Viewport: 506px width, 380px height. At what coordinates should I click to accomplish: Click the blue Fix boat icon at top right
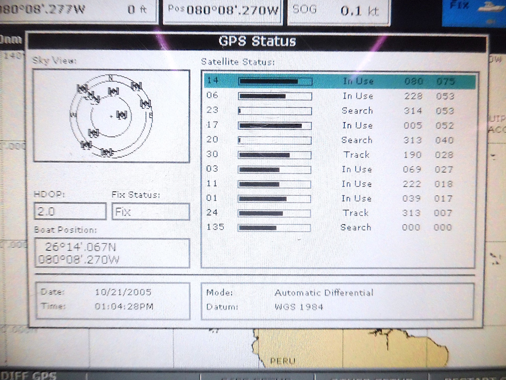pos(474,13)
